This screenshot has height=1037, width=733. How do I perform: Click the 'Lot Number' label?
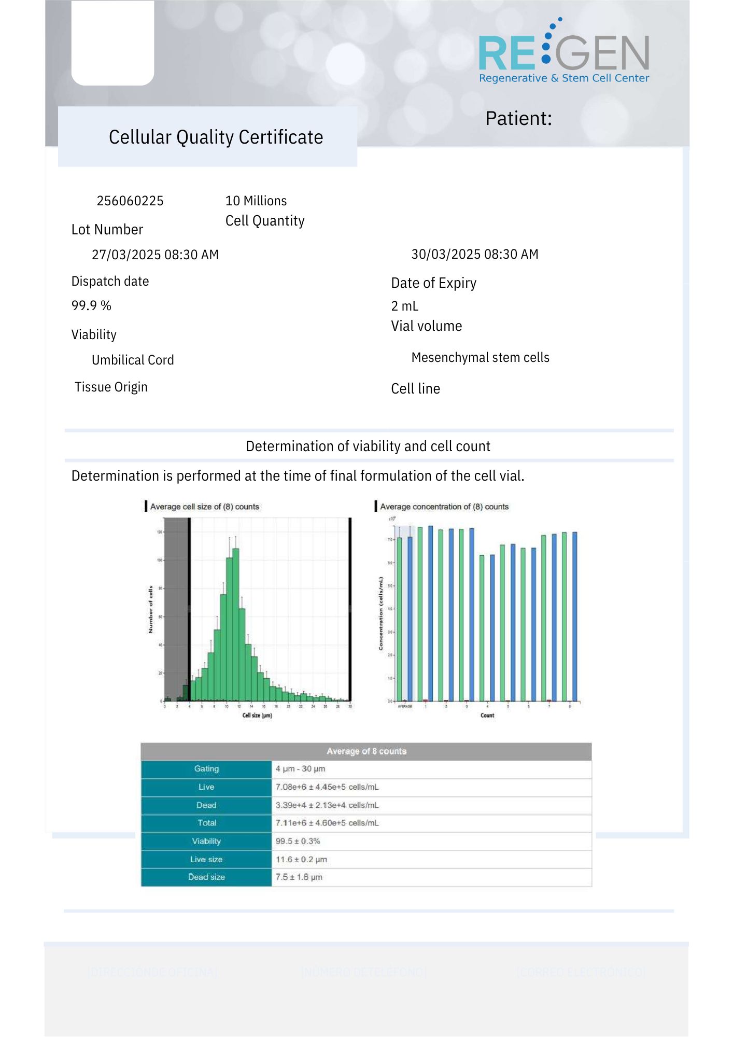click(x=107, y=229)
